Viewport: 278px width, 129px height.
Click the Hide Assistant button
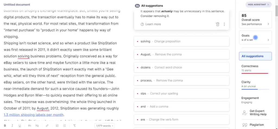(x=258, y=5)
